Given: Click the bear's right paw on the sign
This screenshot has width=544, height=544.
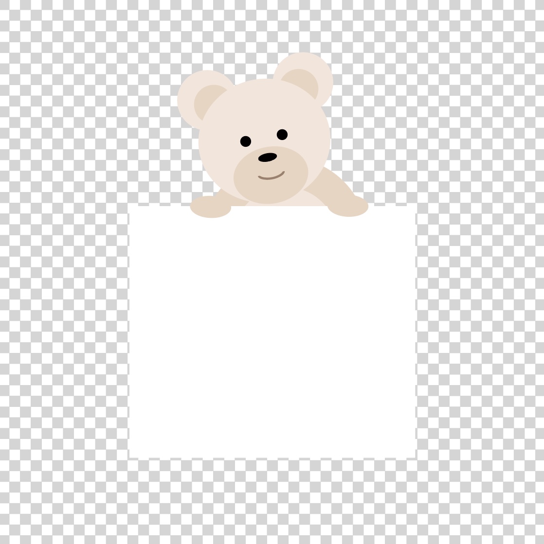Looking at the screenshot, I should tap(348, 207).
